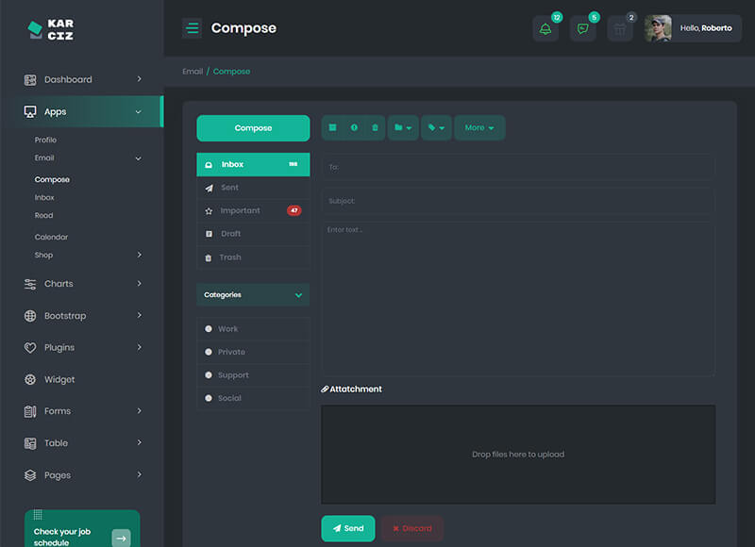Collapse the Categories section chevron
The height and width of the screenshot is (547, 755).
coord(298,295)
